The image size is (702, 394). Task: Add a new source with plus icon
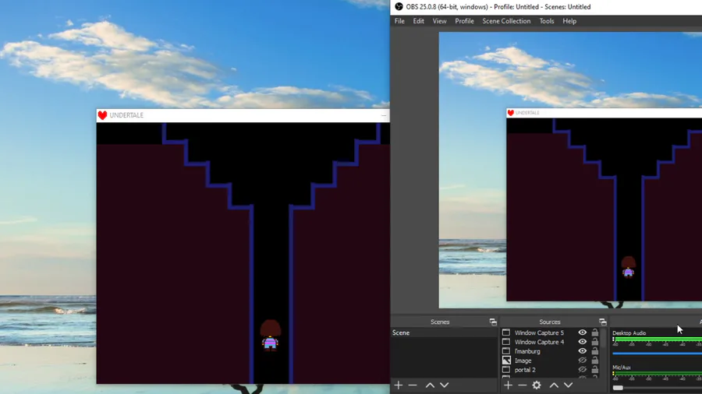pyautogui.click(x=508, y=385)
